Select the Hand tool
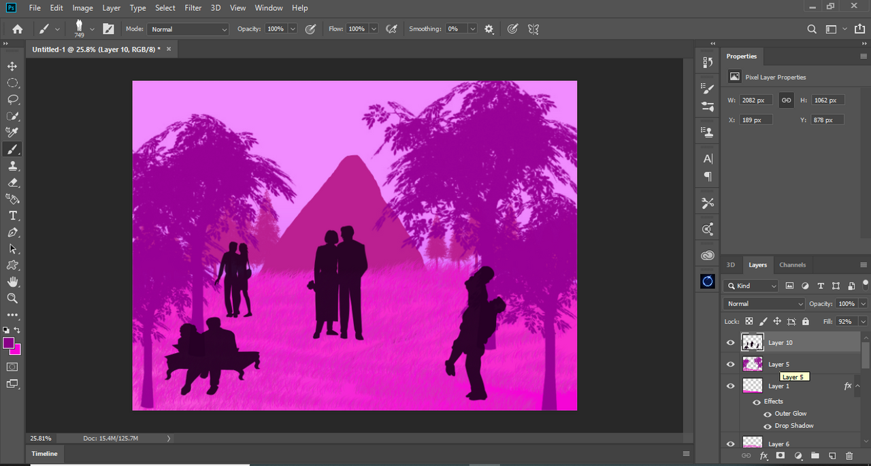 pyautogui.click(x=12, y=282)
